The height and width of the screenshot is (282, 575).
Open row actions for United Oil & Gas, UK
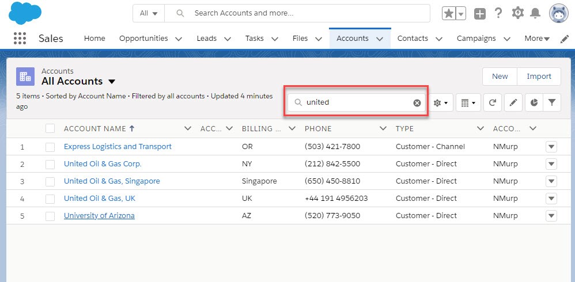click(551, 199)
